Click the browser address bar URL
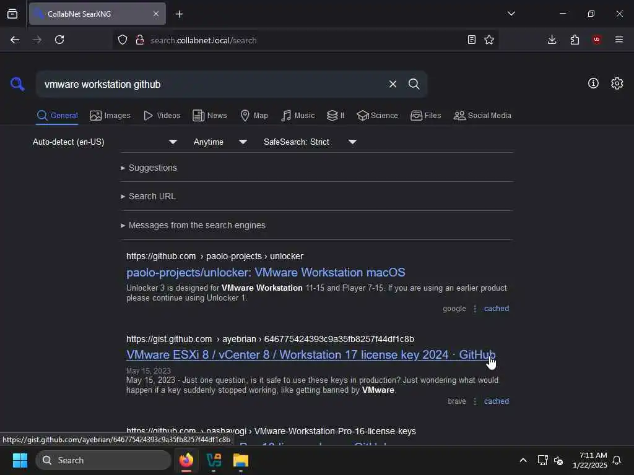Viewport: 634px width, 475px height. (x=203, y=40)
